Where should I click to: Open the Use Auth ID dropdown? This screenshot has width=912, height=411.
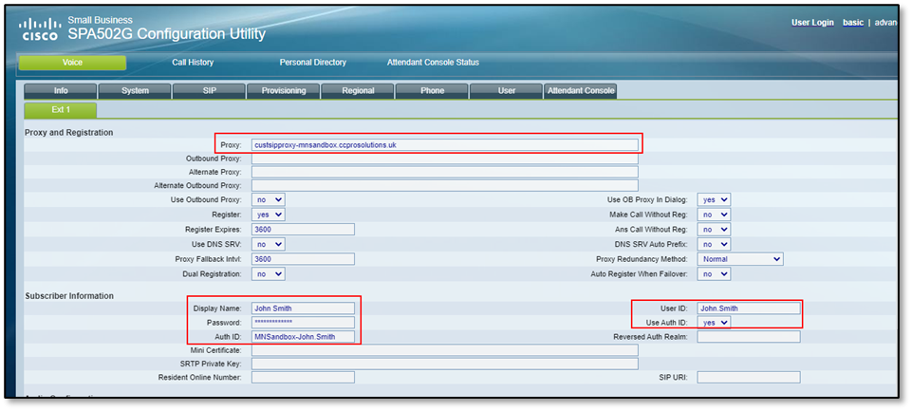click(715, 322)
